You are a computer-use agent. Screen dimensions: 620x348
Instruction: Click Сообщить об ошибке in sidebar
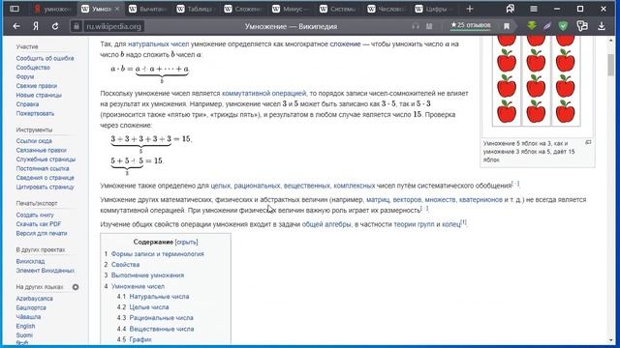[45, 58]
